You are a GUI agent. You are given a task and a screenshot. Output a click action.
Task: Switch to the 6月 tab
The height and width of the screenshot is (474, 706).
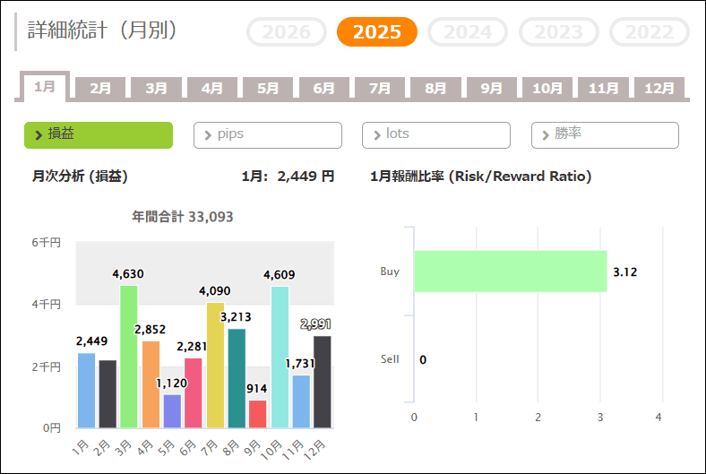tap(323, 88)
